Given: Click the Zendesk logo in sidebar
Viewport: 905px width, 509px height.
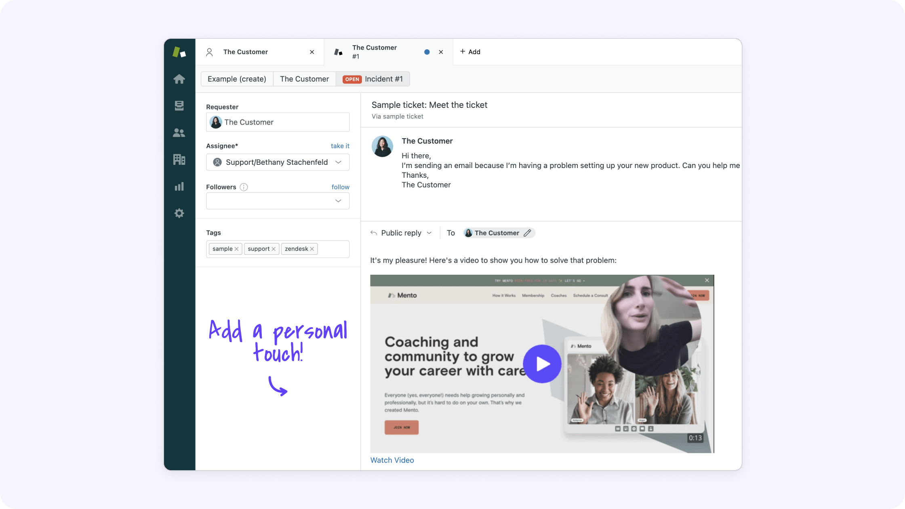Looking at the screenshot, I should [x=179, y=52].
